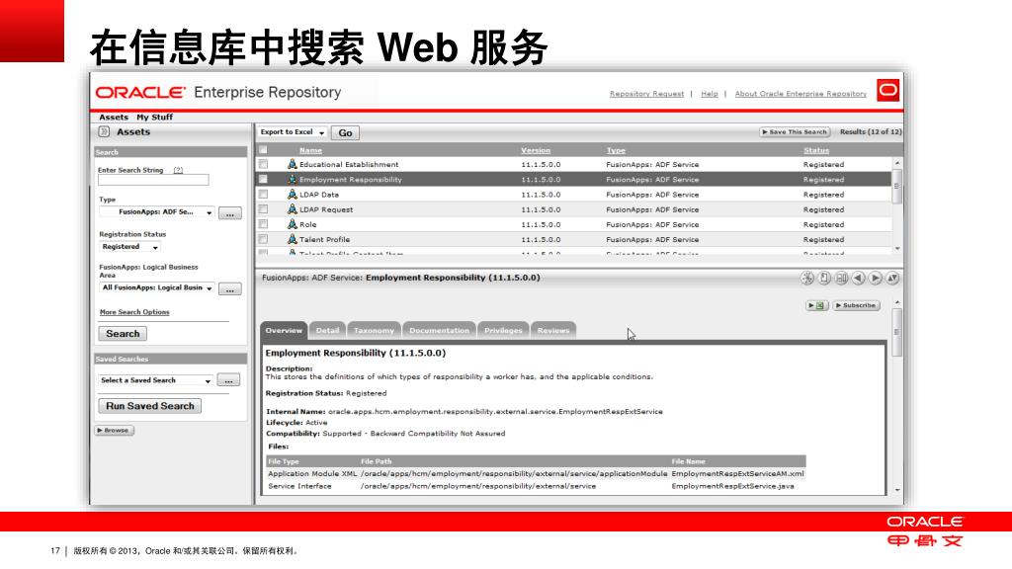The width and height of the screenshot is (1012, 569).
Task: Open the FusionApps: Logical Business Area dropdown
Action: click(157, 287)
